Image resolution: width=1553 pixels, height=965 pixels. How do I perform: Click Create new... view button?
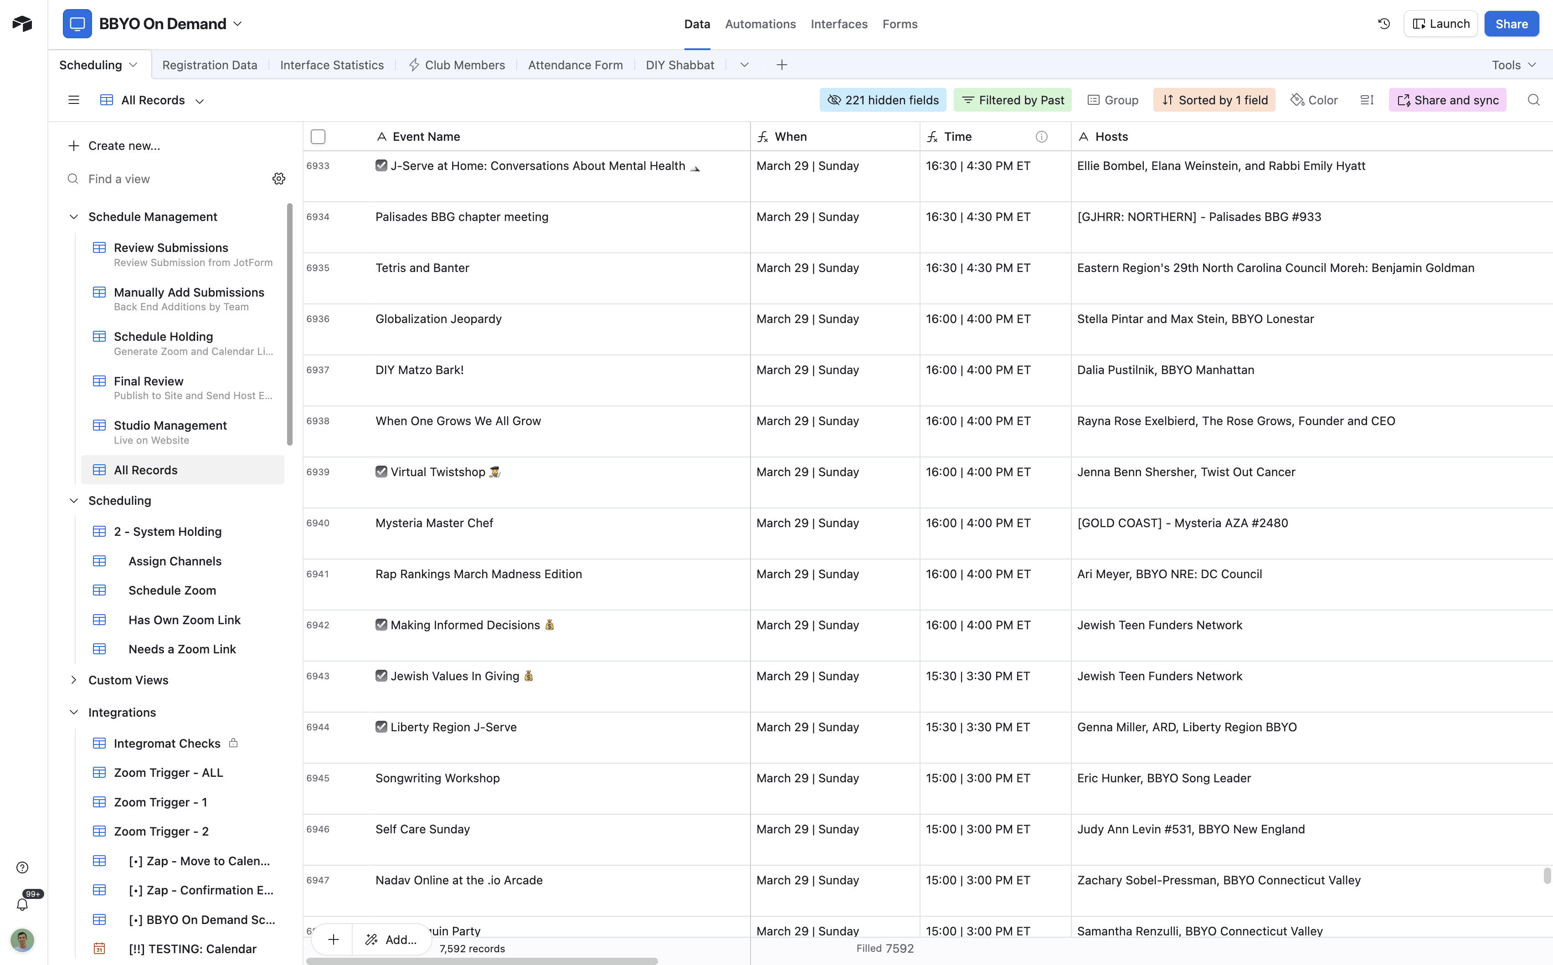click(x=114, y=145)
